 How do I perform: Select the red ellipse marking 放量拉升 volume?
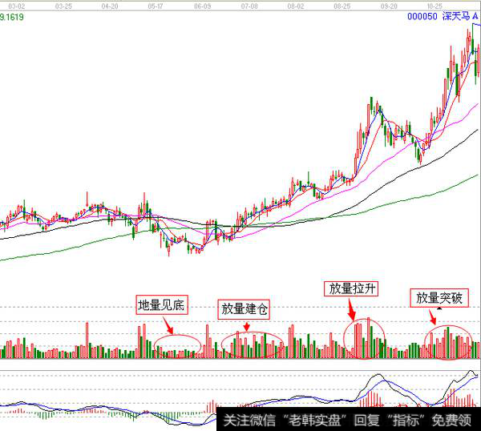pos(365,336)
